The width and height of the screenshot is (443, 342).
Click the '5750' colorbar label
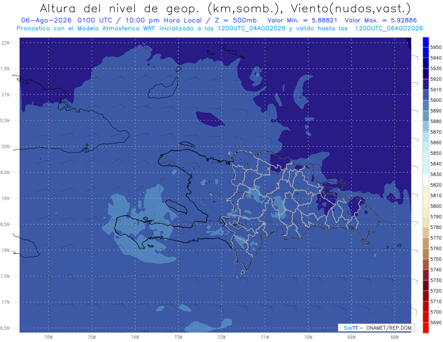(436, 259)
